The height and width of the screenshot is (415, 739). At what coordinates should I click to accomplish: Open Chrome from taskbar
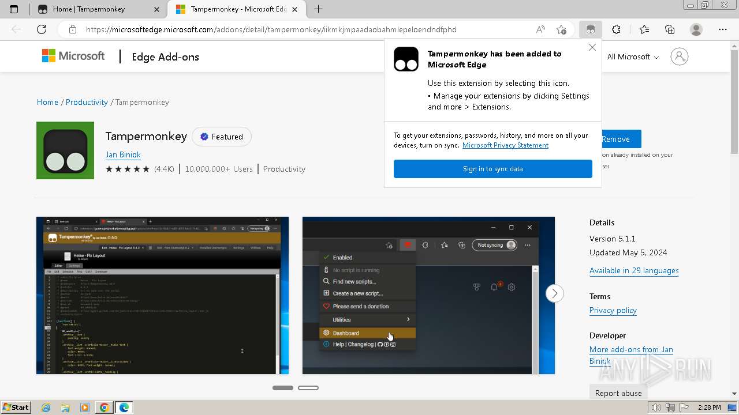[x=104, y=408]
